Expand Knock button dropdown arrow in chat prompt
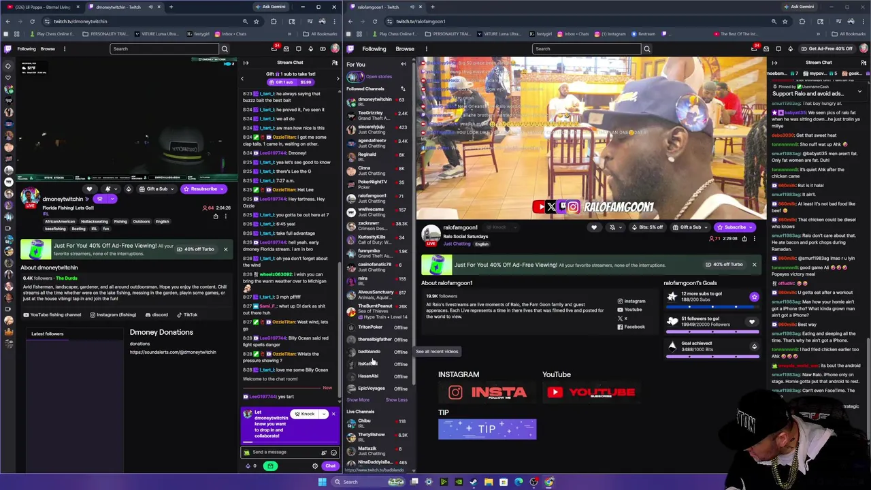Image resolution: width=871 pixels, height=490 pixels. [x=323, y=414]
